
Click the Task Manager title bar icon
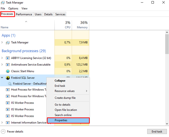3,2
